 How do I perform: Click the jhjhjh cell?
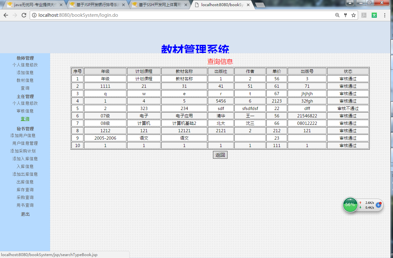[x=307, y=94]
